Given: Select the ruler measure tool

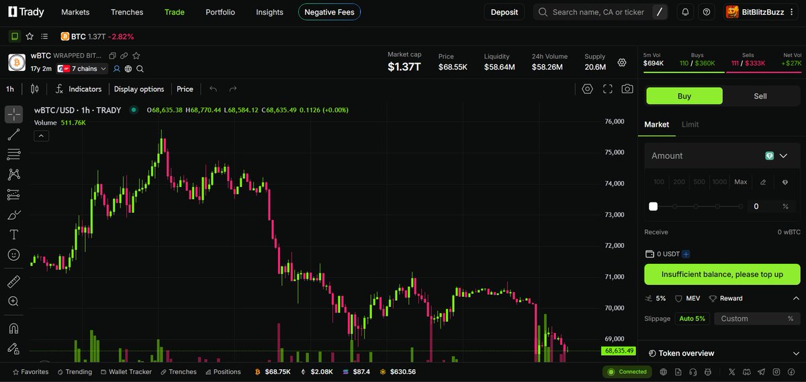Looking at the screenshot, I should [13, 281].
